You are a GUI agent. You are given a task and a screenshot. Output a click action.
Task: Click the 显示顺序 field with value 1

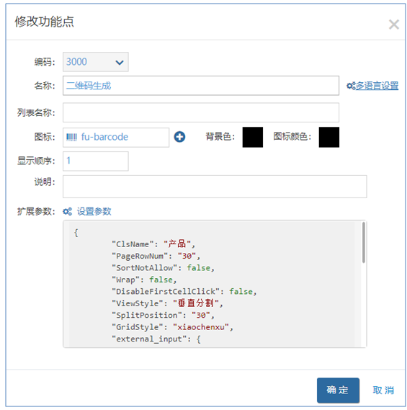point(95,161)
